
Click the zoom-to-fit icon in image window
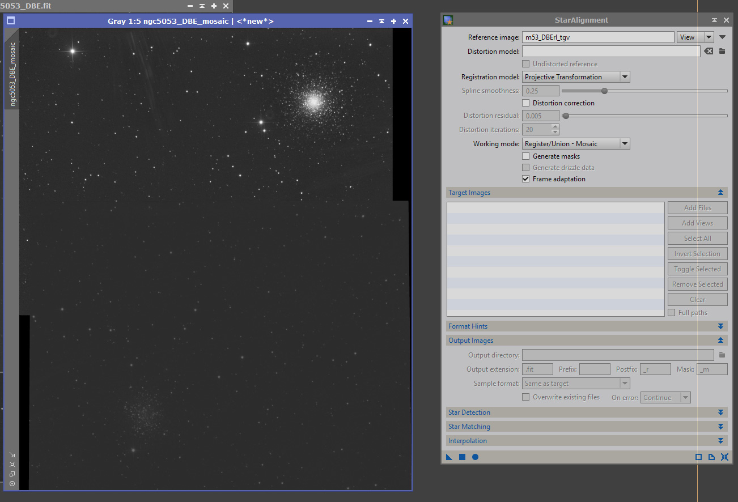12,464
